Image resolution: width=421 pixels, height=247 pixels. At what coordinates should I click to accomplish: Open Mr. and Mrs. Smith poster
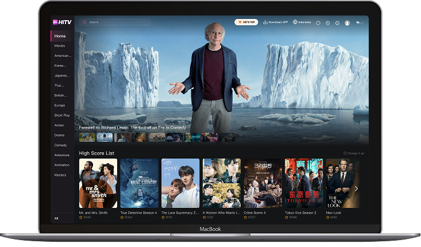coord(98,183)
